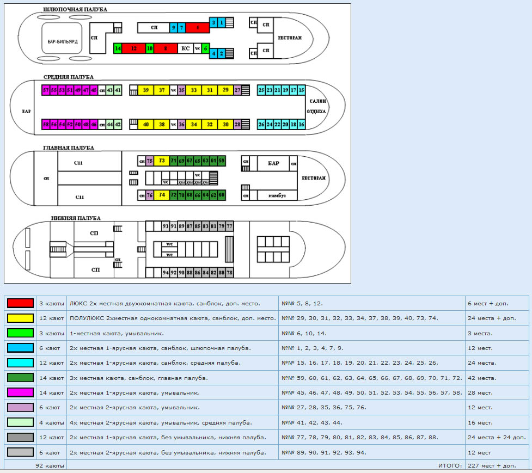Click the ИТОГО: label in the table
This screenshot has width=532, height=473.
[450, 465]
